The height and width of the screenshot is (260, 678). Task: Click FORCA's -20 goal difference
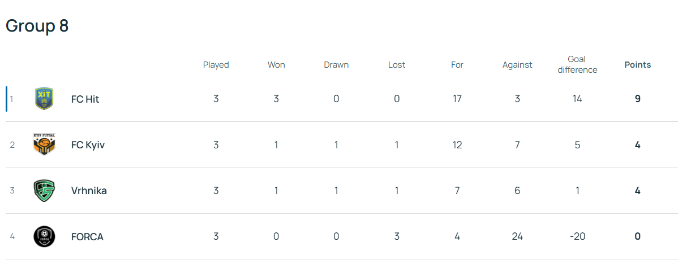point(577,237)
